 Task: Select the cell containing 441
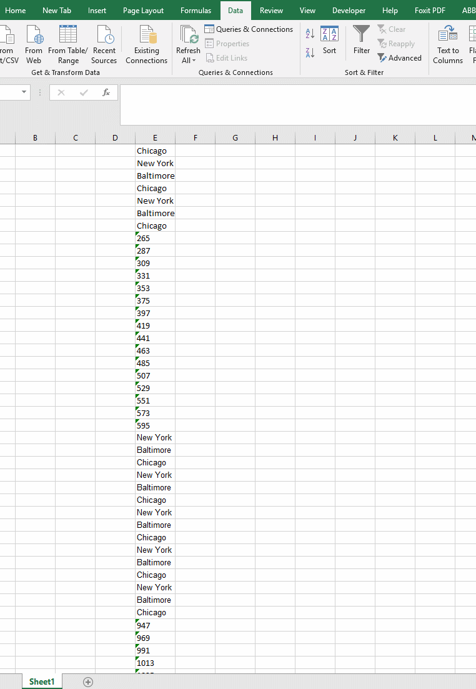pos(155,338)
